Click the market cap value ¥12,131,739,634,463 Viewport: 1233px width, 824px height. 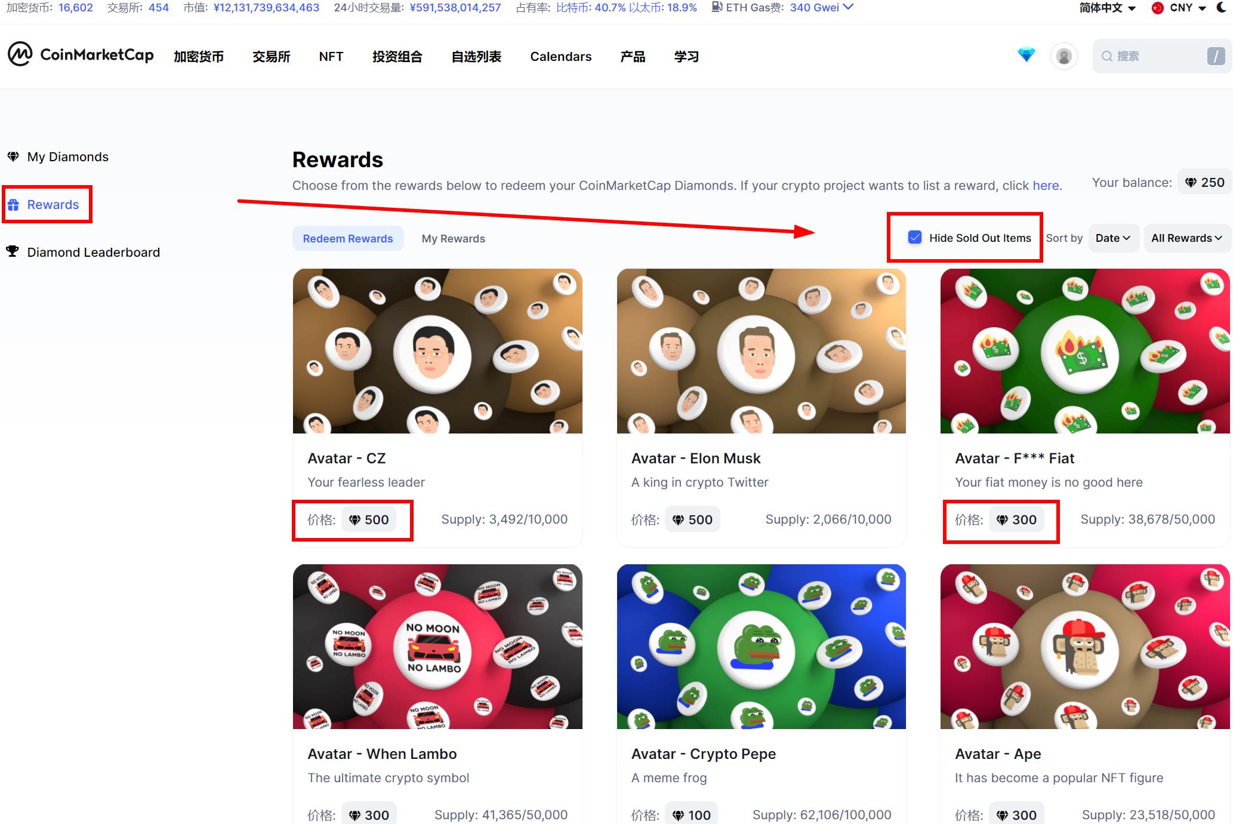(266, 8)
